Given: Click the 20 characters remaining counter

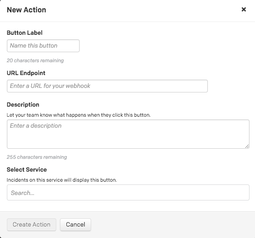Looking at the screenshot, I should coord(35,60).
